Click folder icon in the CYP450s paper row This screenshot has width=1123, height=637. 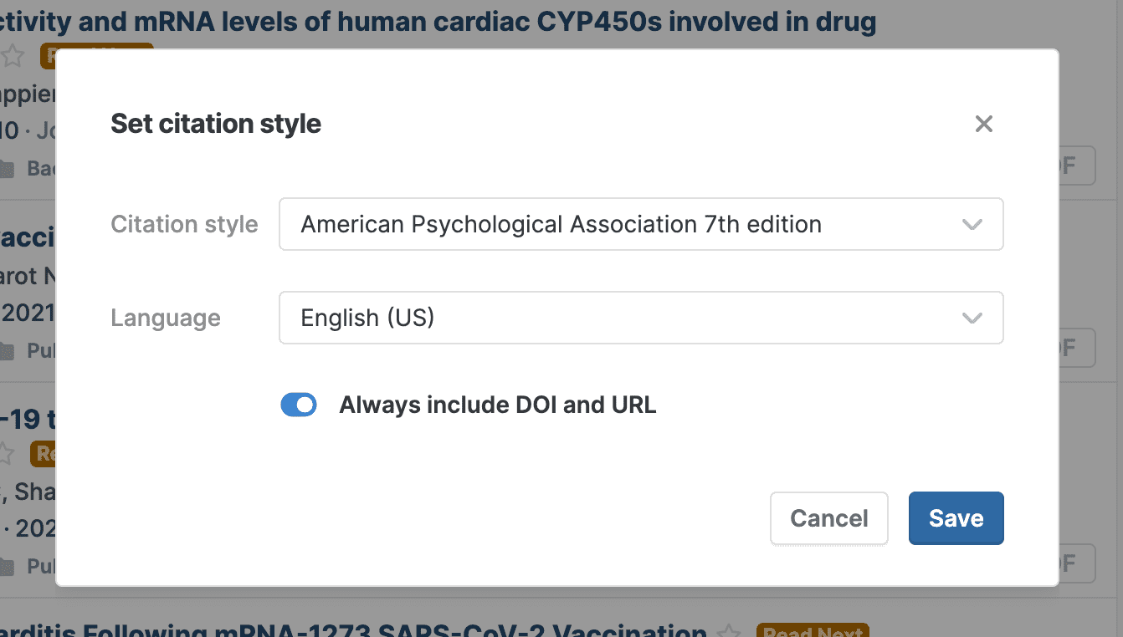(7, 169)
